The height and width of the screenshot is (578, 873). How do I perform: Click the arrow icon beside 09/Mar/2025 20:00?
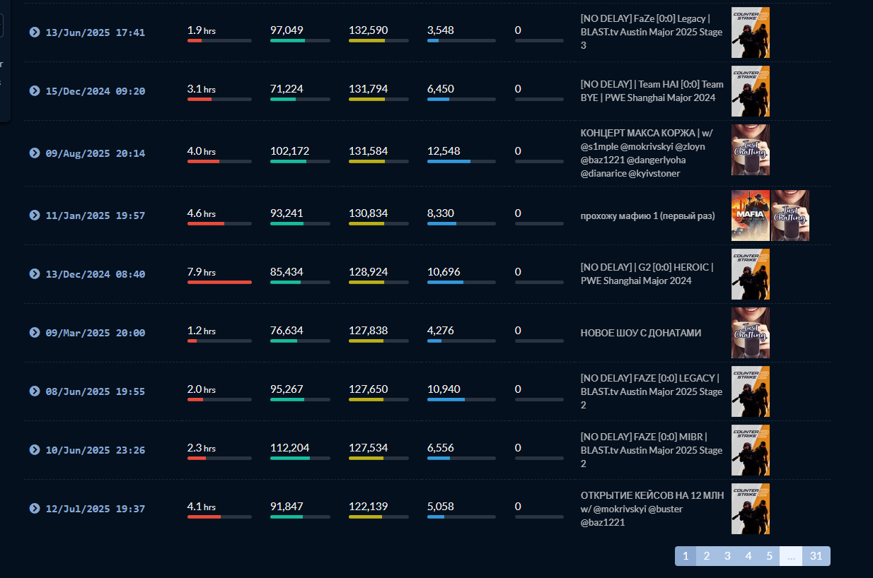(35, 333)
